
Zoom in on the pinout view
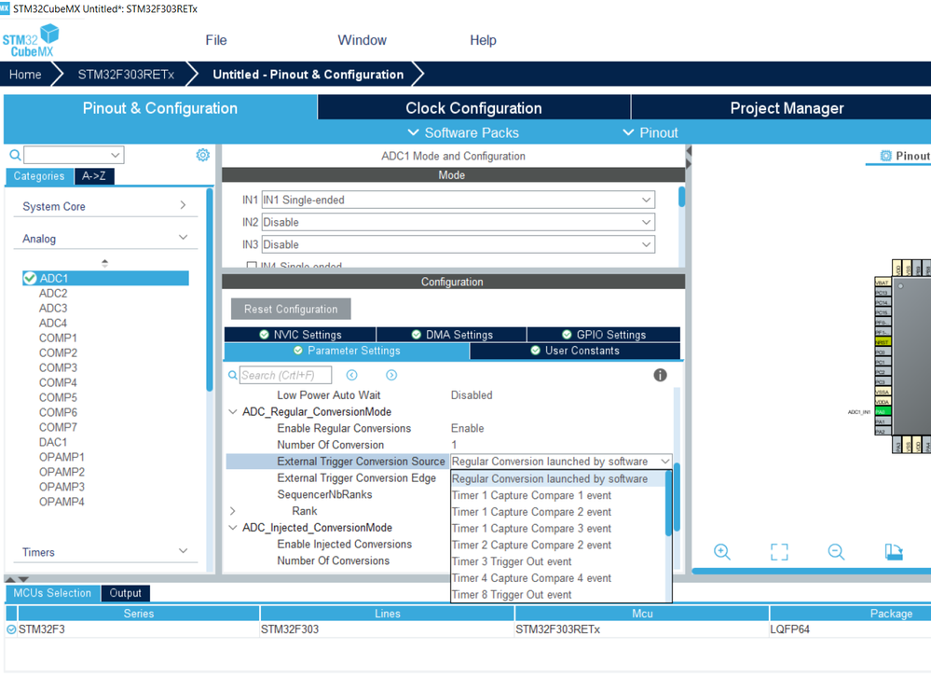722,552
